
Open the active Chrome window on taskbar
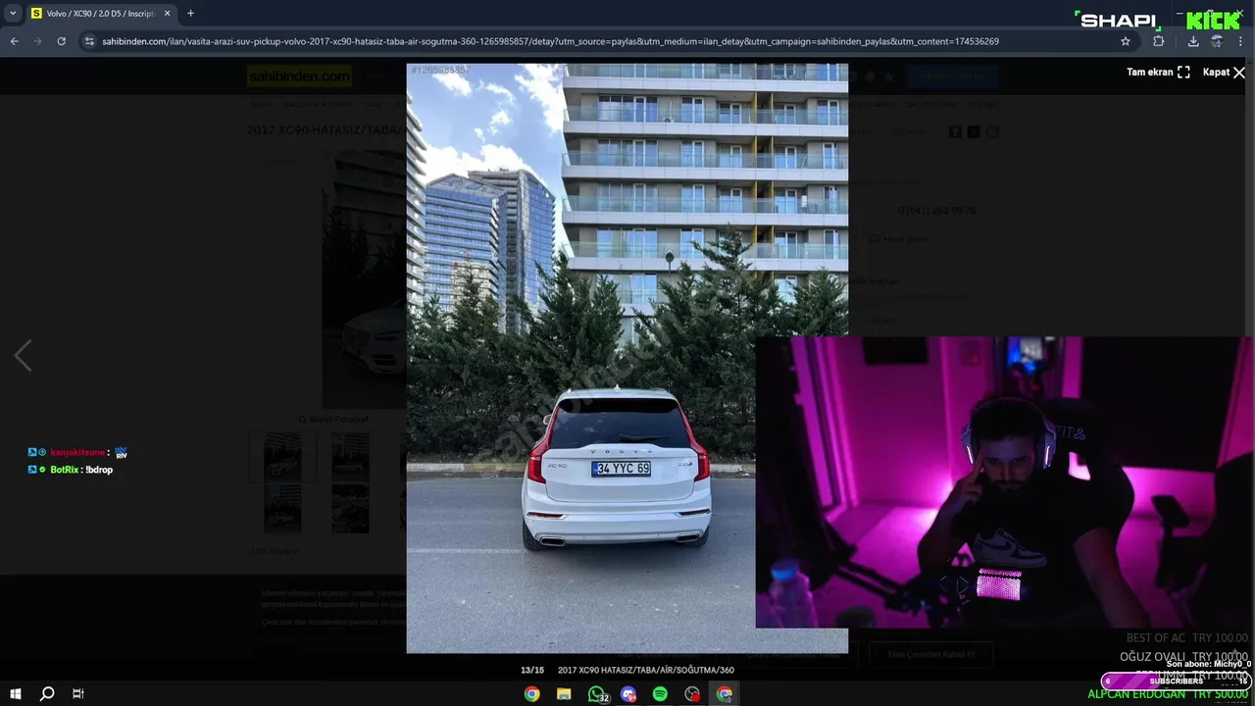(x=725, y=694)
